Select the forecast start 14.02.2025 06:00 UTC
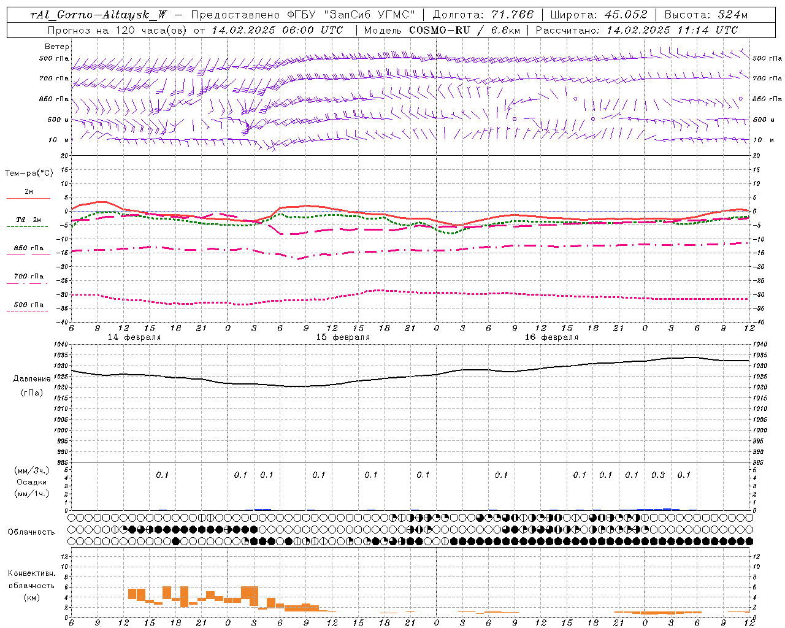Screen dimensions: 785x628 (x=277, y=30)
